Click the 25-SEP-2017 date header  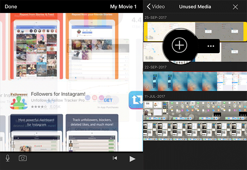[156, 18]
